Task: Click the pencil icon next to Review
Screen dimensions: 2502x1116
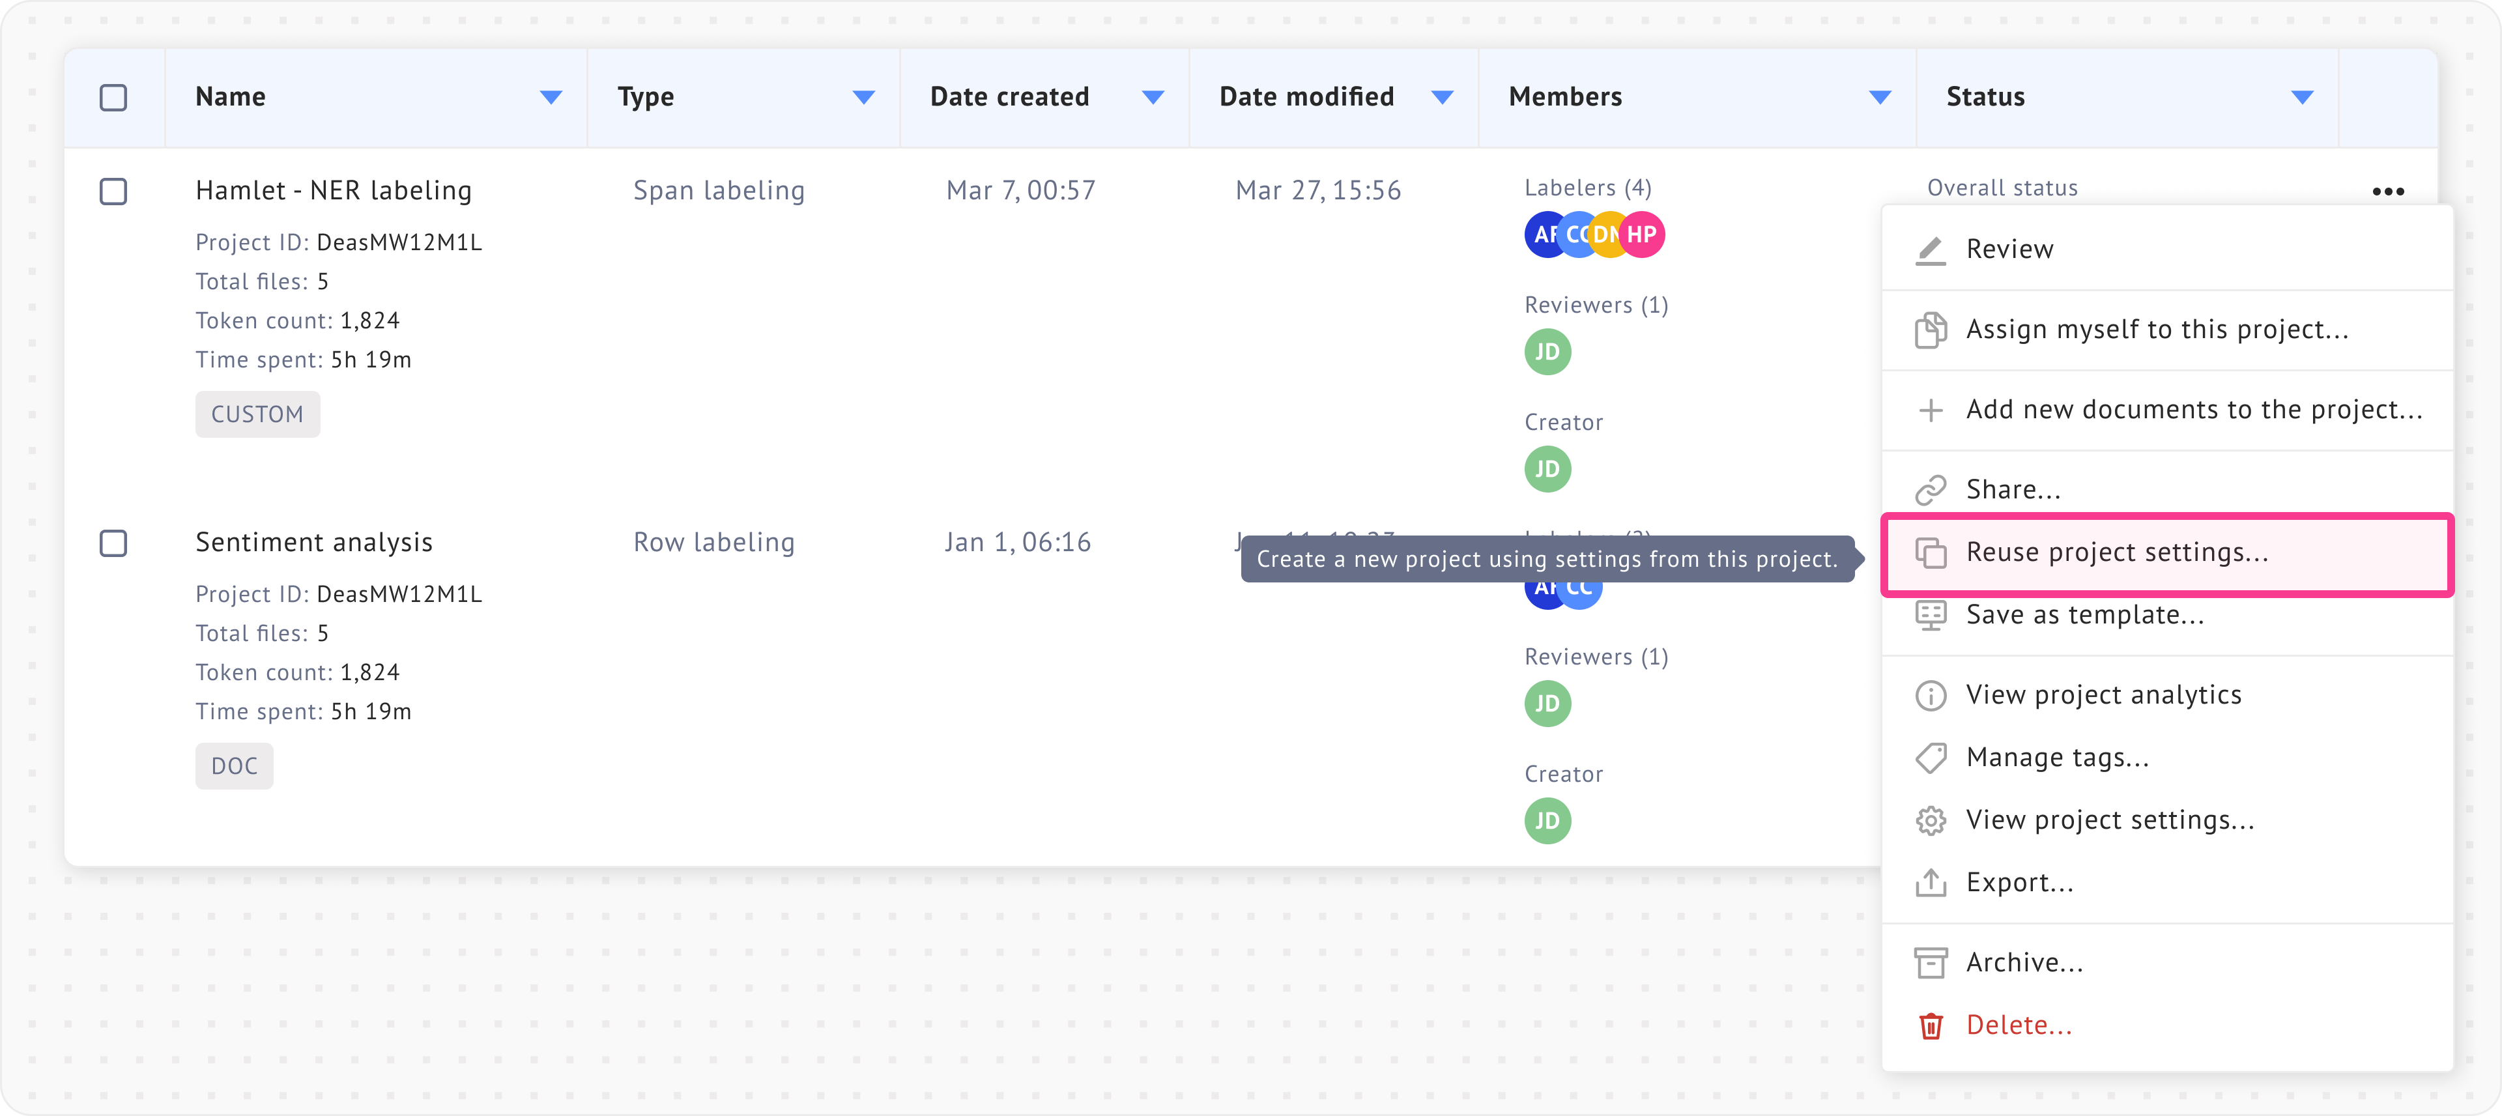Action: coord(1930,250)
